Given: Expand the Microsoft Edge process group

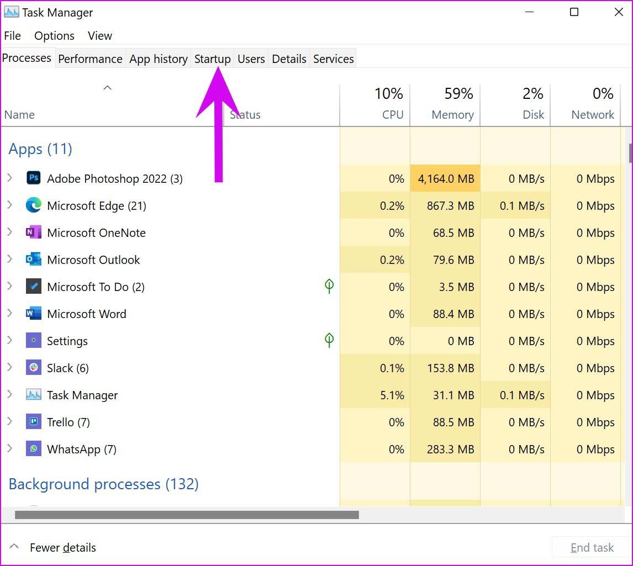Looking at the screenshot, I should (10, 205).
